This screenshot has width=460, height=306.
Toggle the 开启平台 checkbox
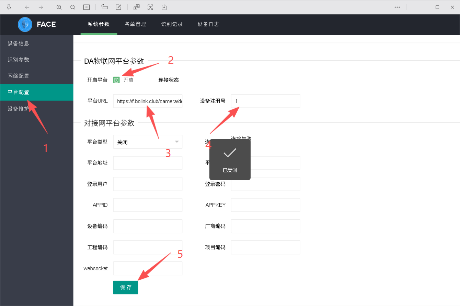click(116, 80)
